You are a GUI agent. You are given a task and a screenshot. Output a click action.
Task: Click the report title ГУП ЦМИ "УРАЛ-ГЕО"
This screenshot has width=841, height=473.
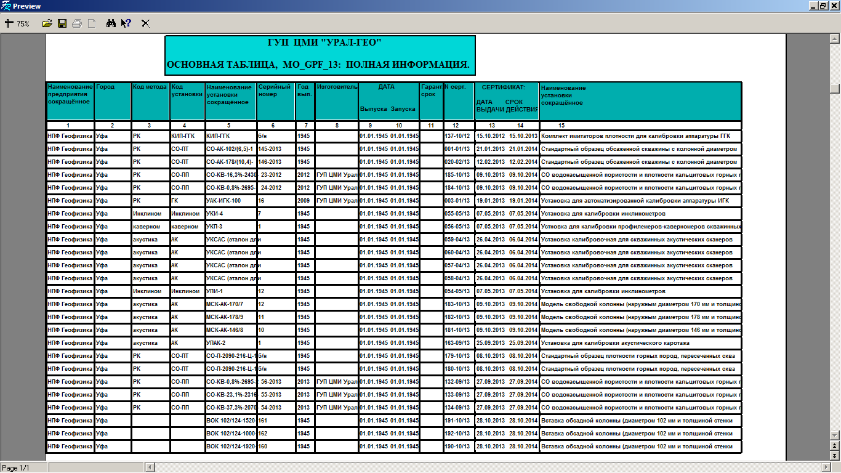tap(324, 42)
